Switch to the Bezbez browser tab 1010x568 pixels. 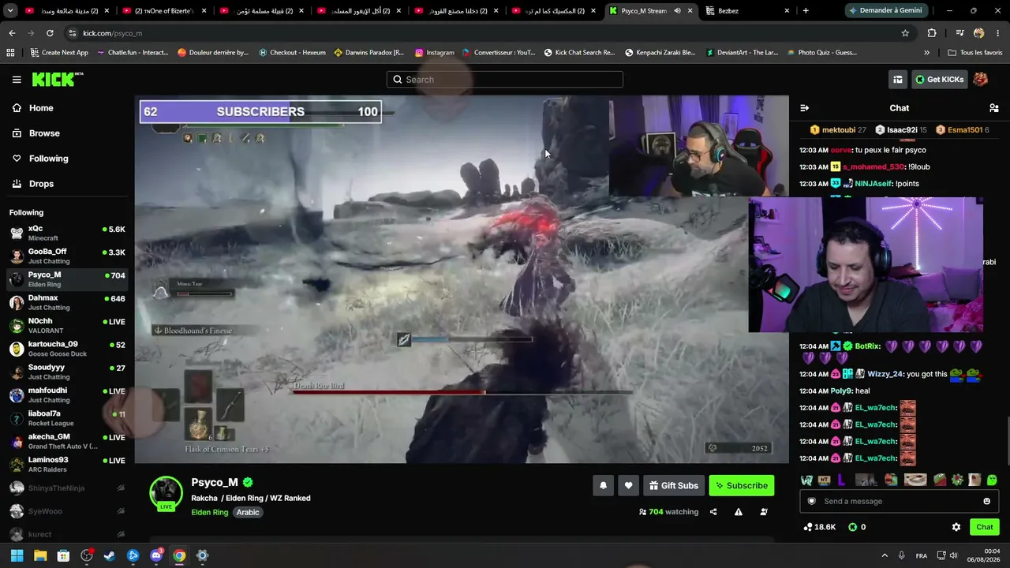[748, 11]
